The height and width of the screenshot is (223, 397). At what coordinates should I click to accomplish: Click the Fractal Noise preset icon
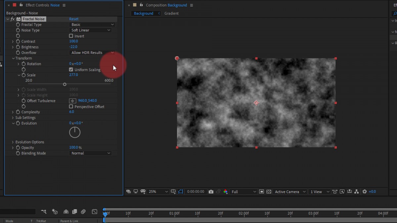click(19, 19)
